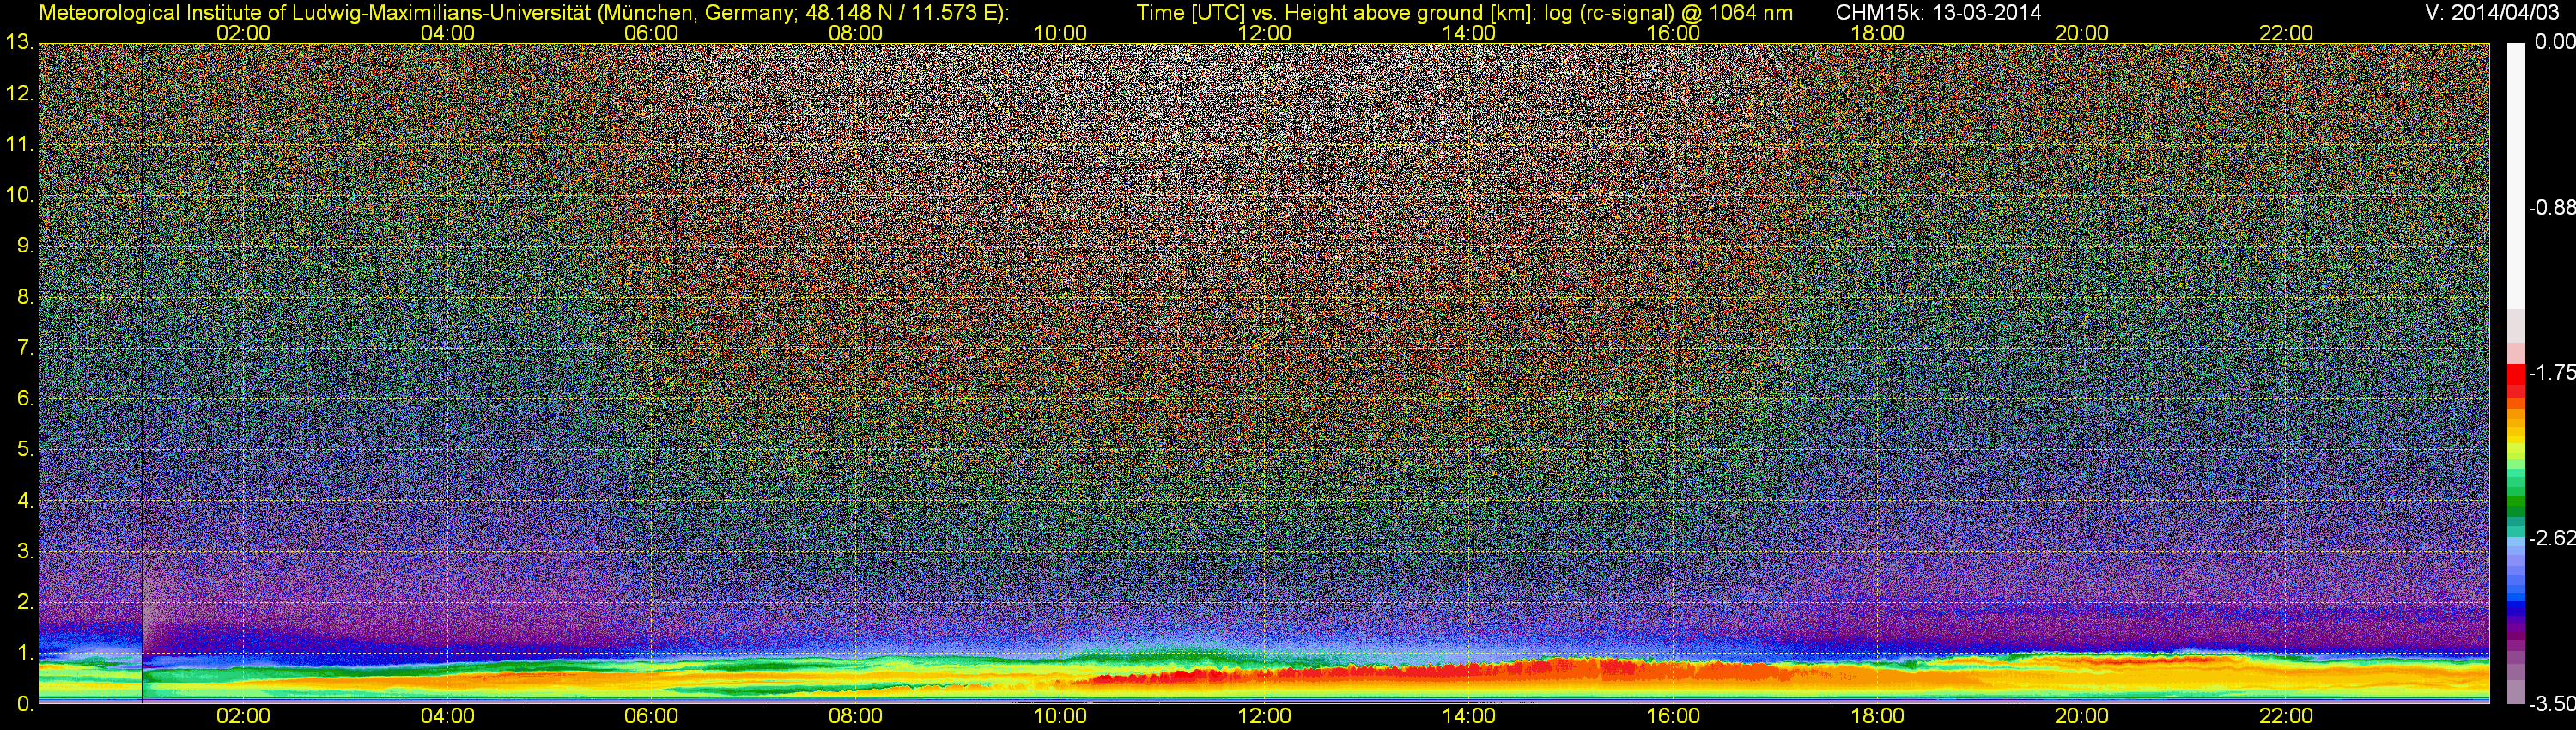Click the 12:00 label on the top time axis
This screenshot has width=2576, height=730.
1264,33
